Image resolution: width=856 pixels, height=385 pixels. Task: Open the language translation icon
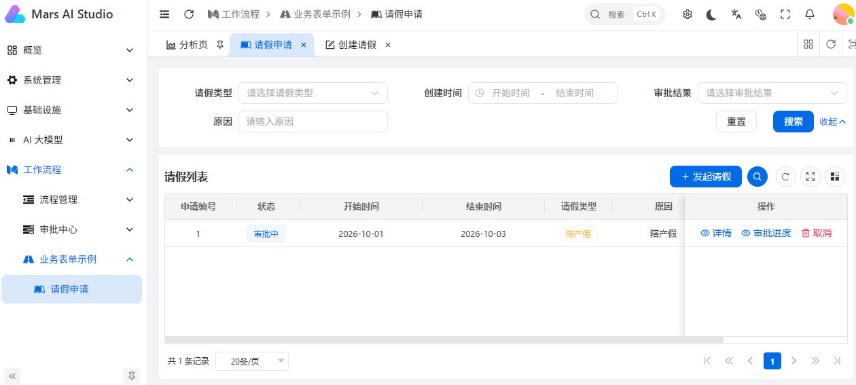[x=736, y=14]
